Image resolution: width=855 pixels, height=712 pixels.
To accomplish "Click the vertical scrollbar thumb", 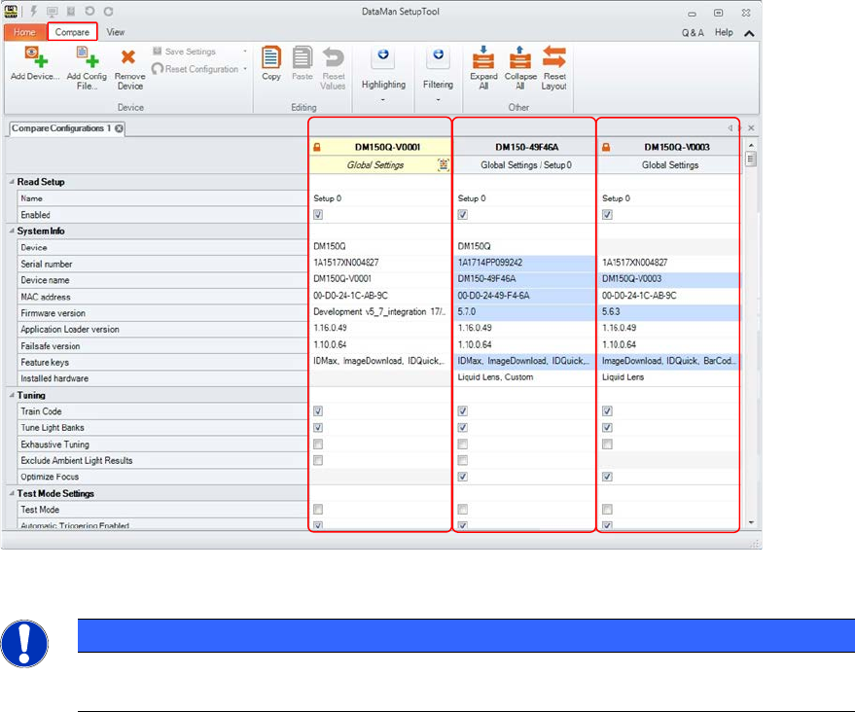I will tap(751, 160).
